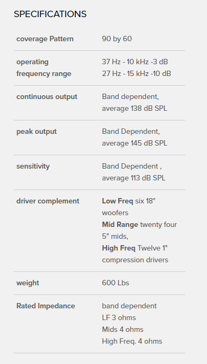
Task: Select the sensitivity label
Action: click(x=33, y=166)
